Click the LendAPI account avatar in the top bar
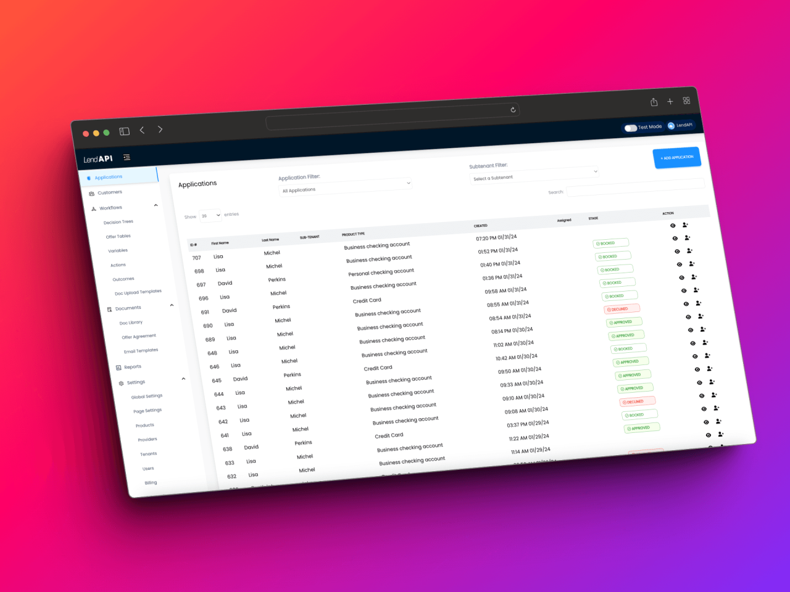This screenshot has width=790, height=592. (x=670, y=125)
